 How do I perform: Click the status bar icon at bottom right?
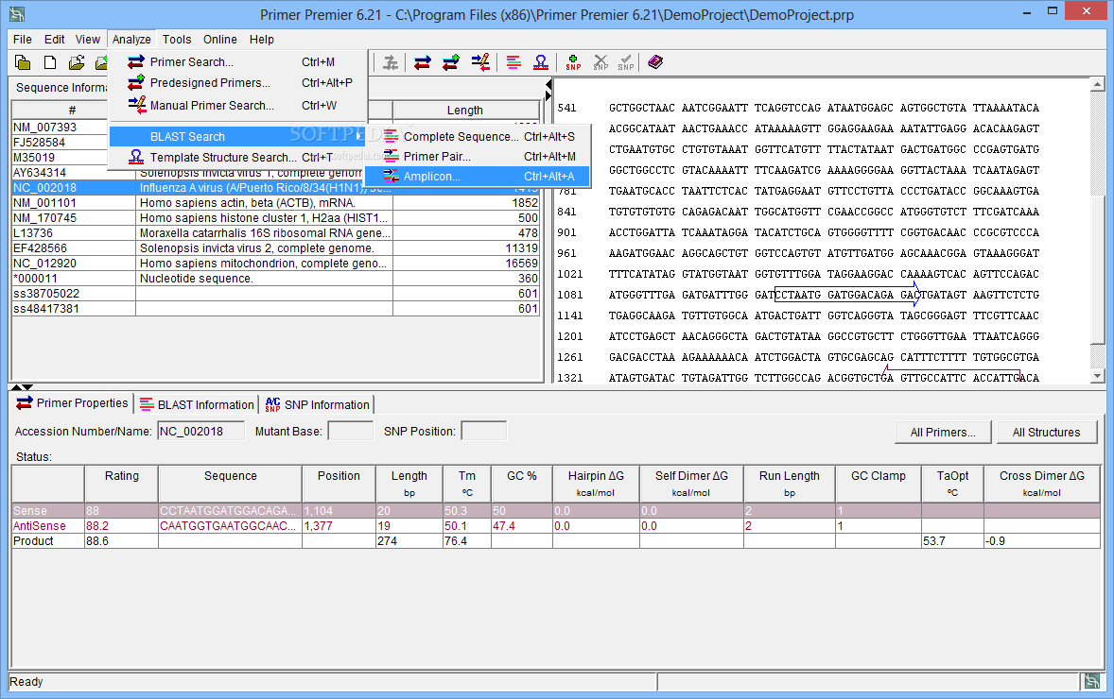point(1091,682)
